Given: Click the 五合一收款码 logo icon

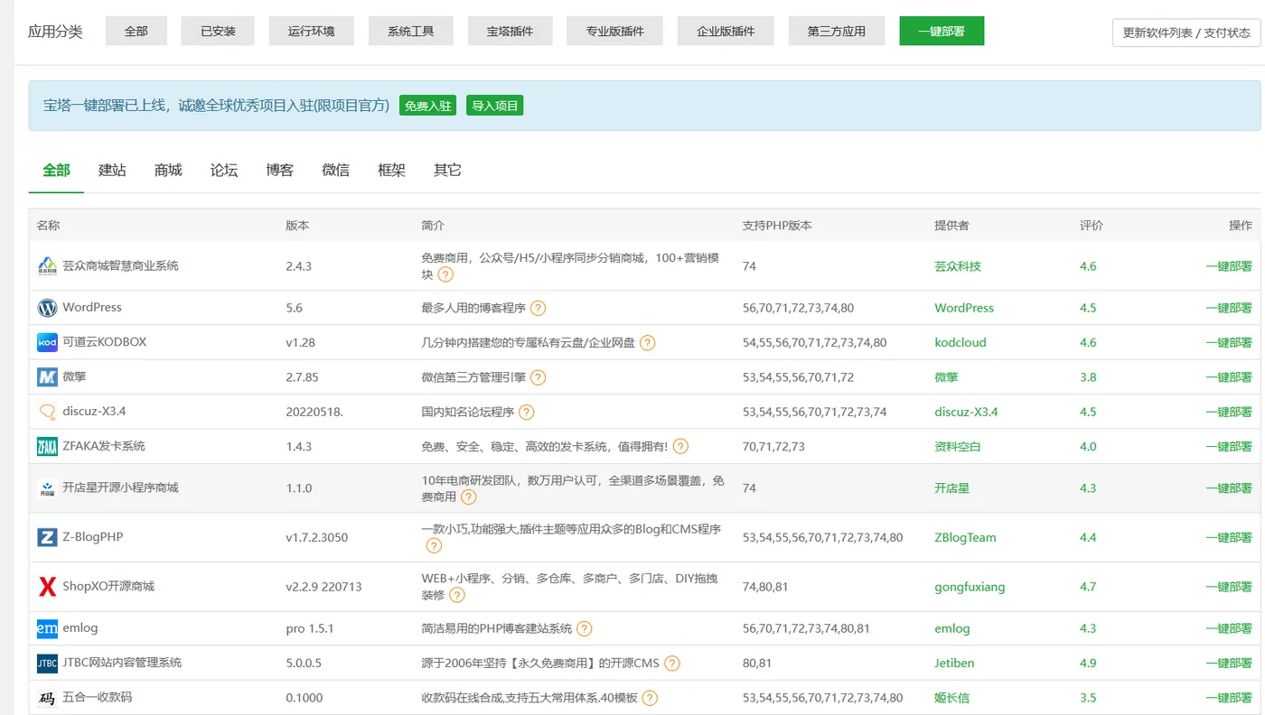Looking at the screenshot, I should click(47, 698).
